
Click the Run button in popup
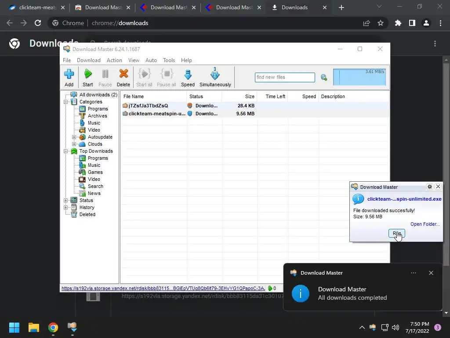click(x=397, y=233)
